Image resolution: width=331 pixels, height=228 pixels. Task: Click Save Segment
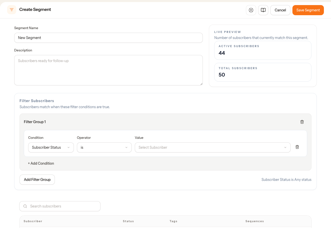pyautogui.click(x=308, y=10)
